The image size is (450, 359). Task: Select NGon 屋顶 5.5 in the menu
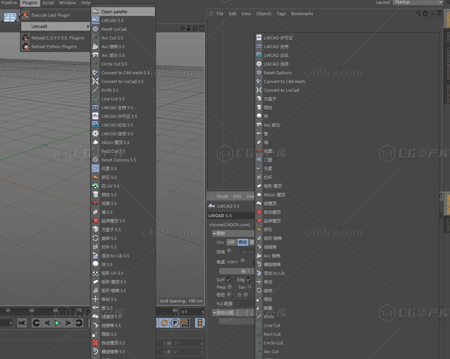pos(123,143)
